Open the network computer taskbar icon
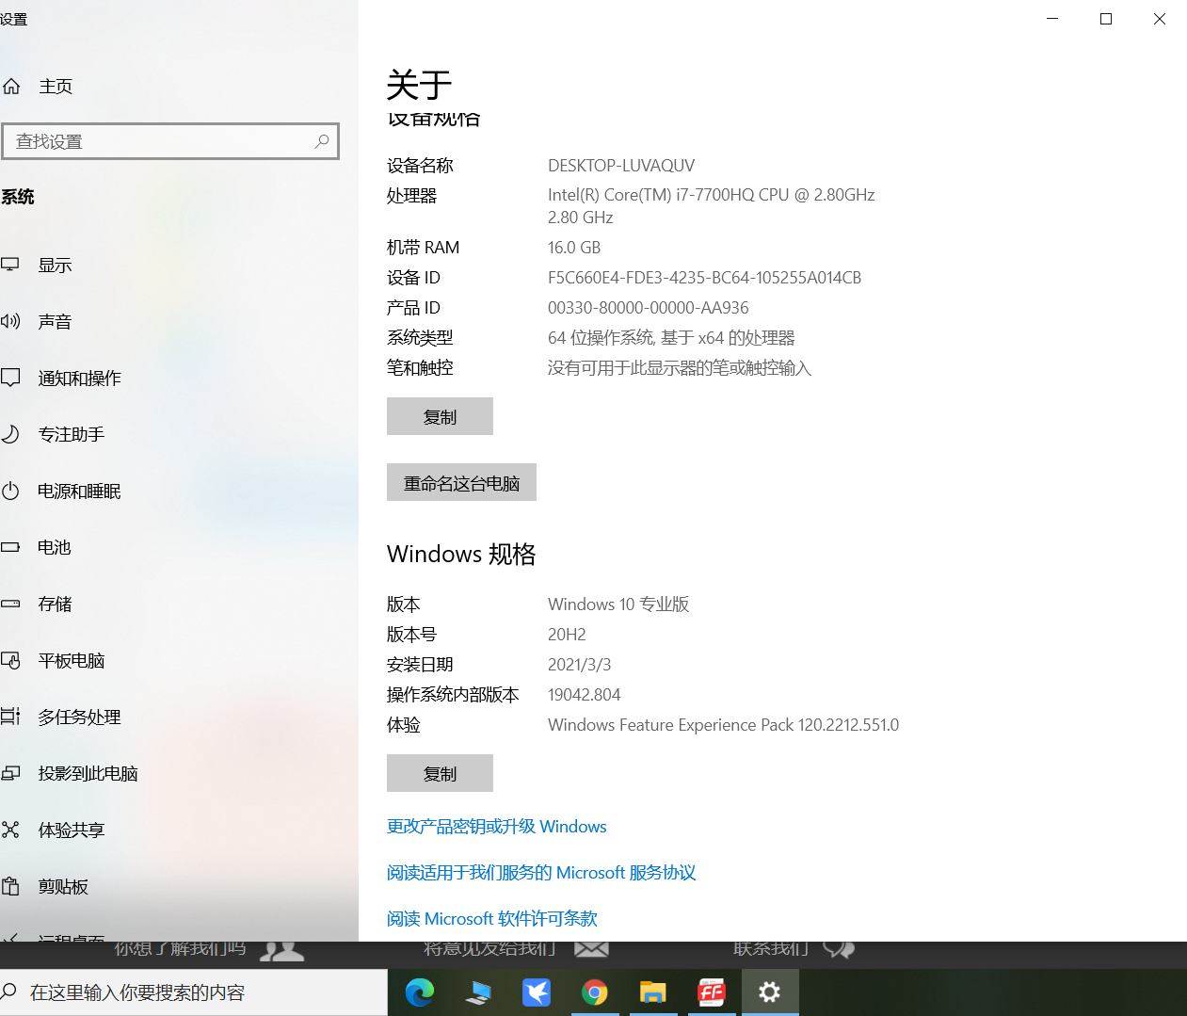The height and width of the screenshot is (1016, 1187). click(x=478, y=992)
